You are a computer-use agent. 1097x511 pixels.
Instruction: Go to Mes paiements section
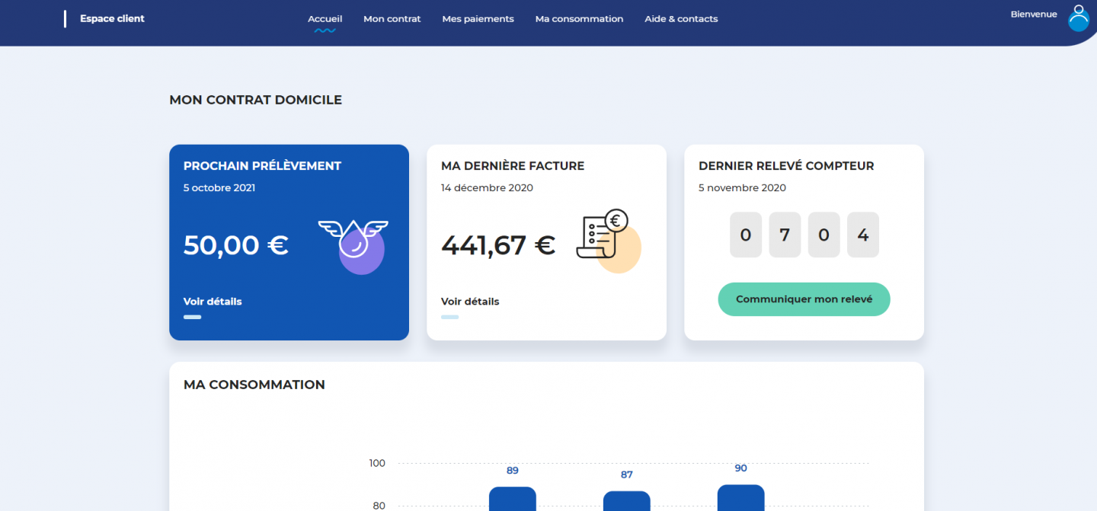pos(478,19)
